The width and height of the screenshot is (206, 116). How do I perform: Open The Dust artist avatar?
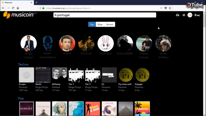(86, 43)
